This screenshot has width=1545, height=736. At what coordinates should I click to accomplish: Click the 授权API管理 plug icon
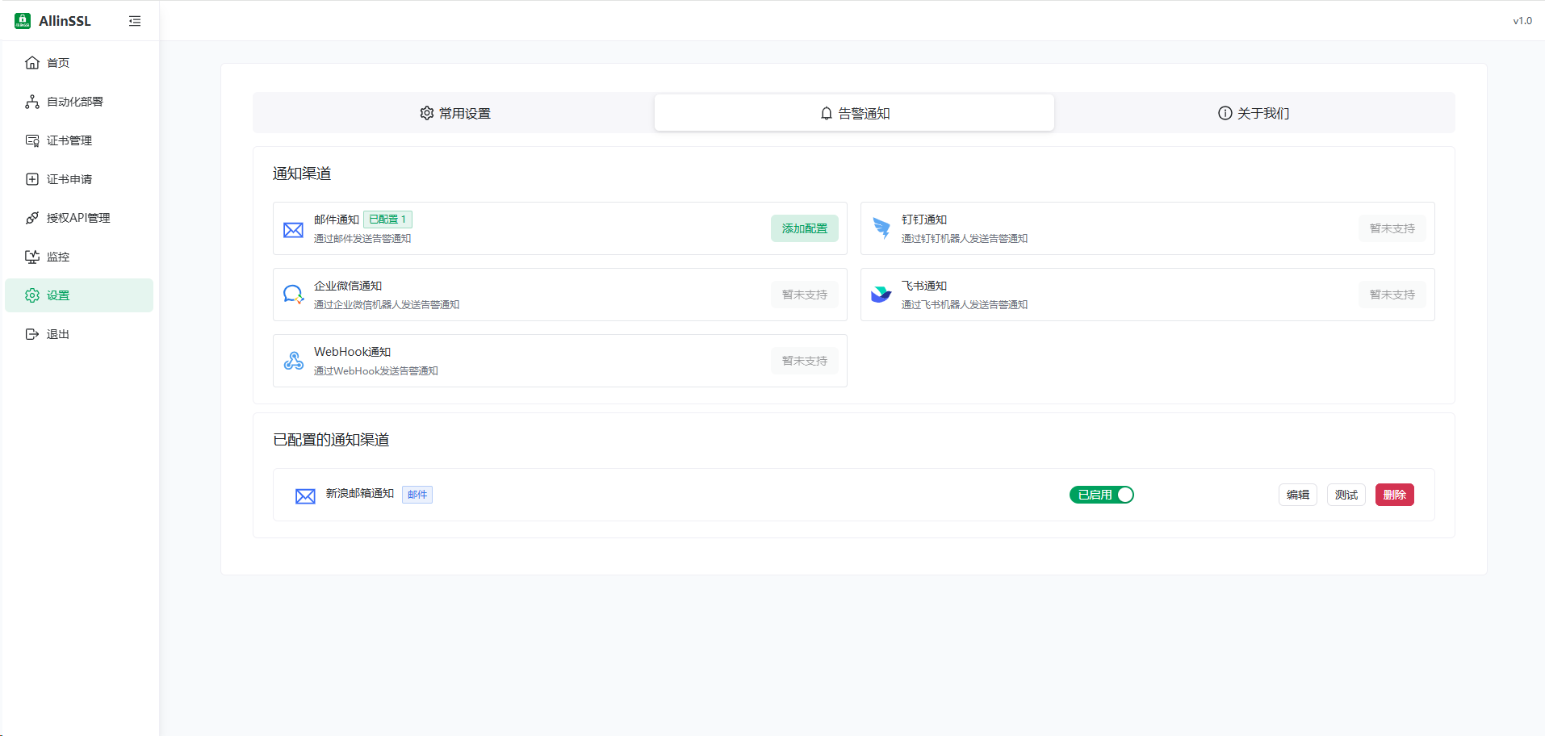point(32,218)
